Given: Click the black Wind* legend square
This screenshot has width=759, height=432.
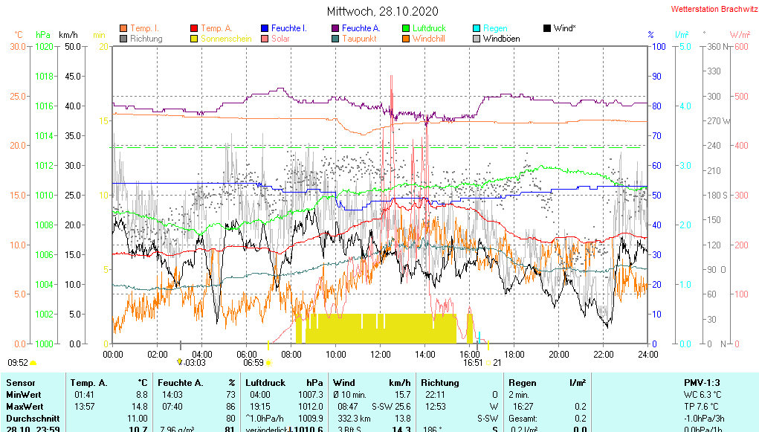Looking at the screenshot, I should [547, 28].
